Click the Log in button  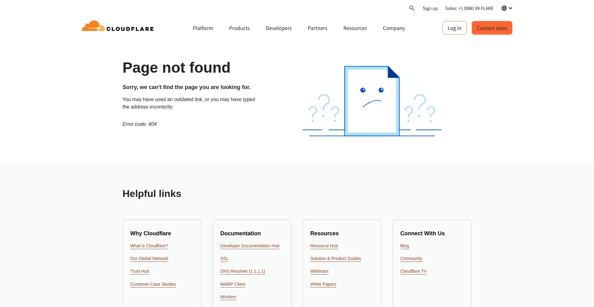[454, 28]
